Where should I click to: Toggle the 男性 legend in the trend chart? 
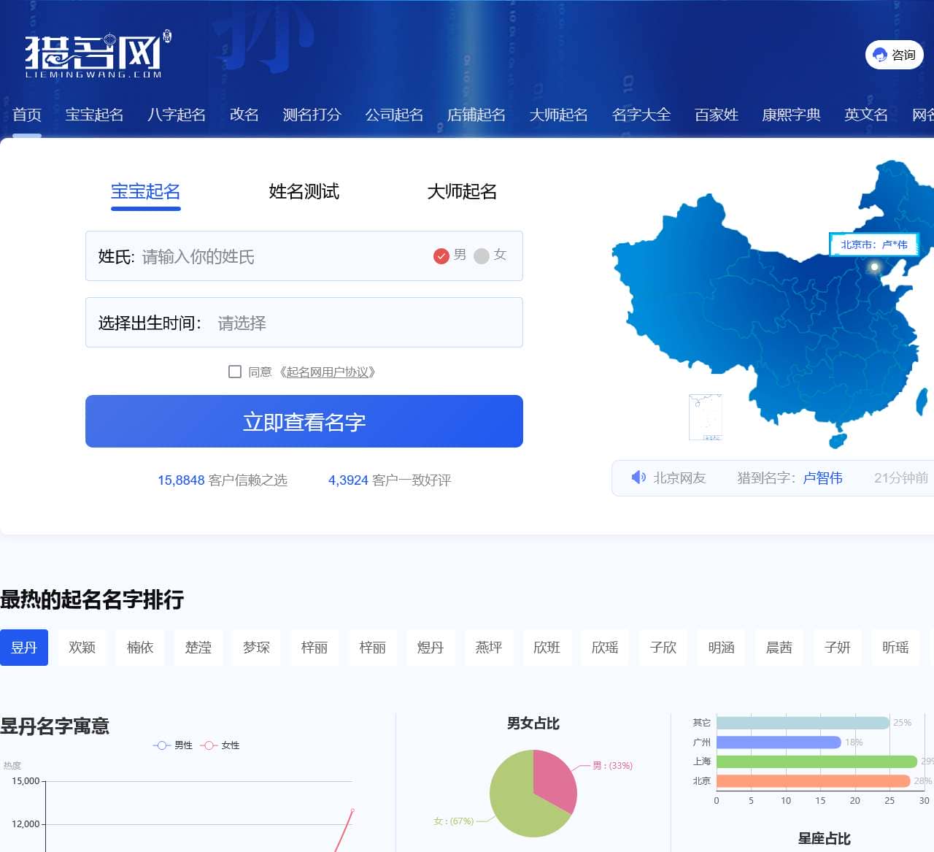pyautogui.click(x=172, y=745)
